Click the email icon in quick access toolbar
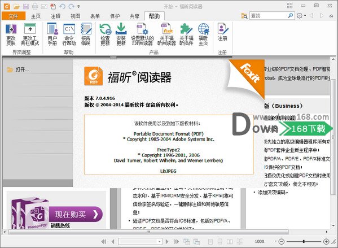The image size is (338, 248). click(x=44, y=6)
